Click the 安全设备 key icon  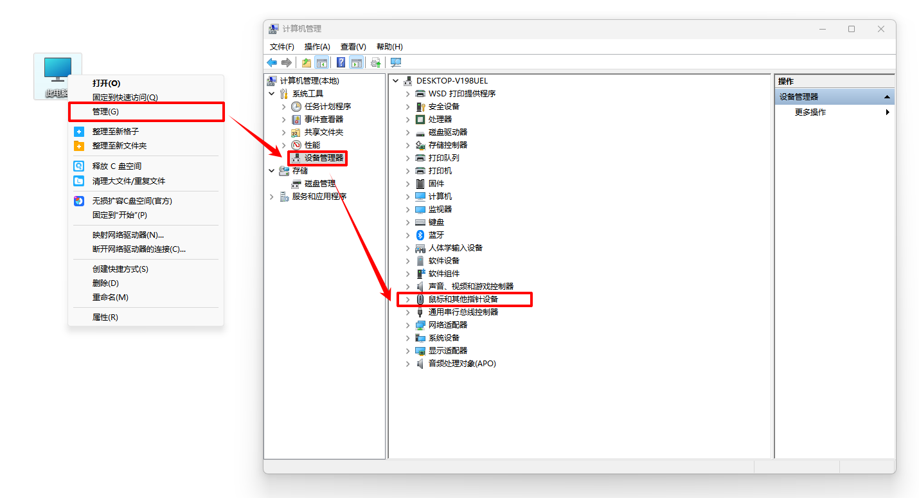coord(420,106)
